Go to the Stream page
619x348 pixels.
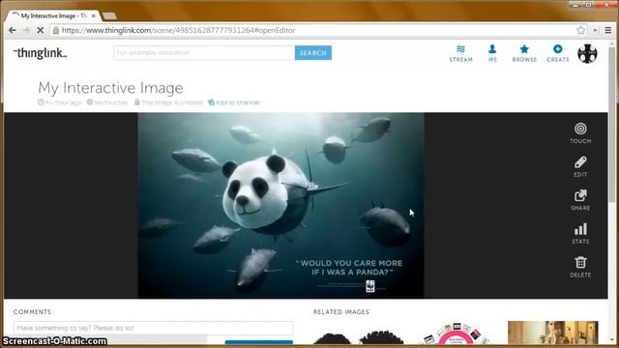pos(460,53)
